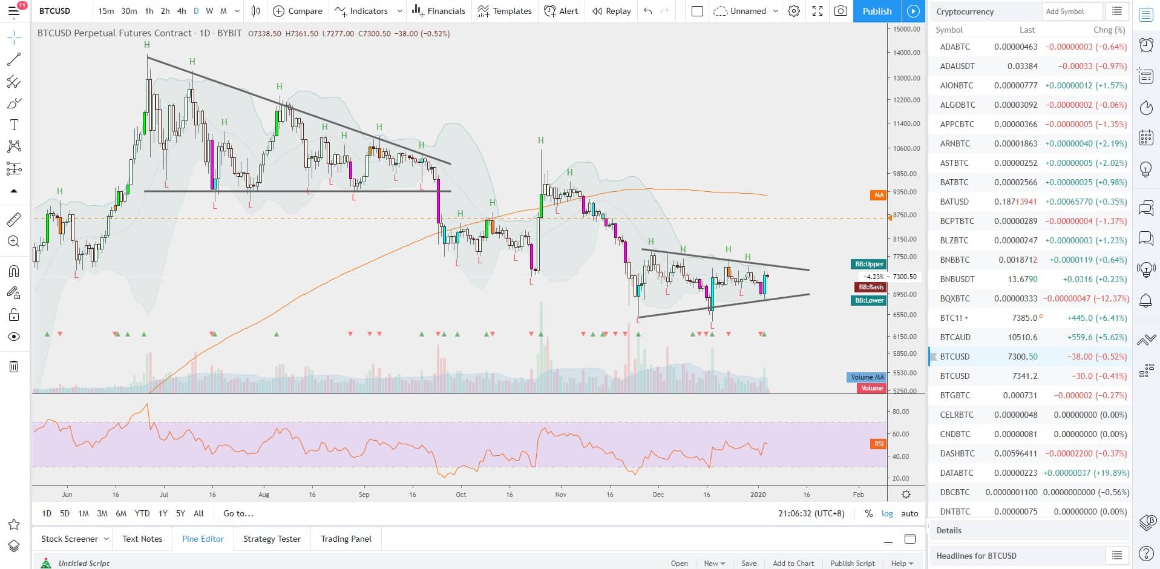
Task: Open the select layout icon
Action: point(697,11)
